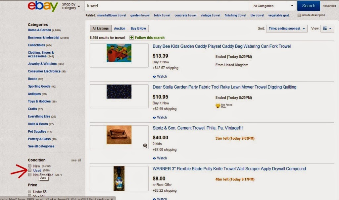Open Dear Stella Garden Party Fabric listing title
Screen dimensions: 339x200
pyautogui.click(x=224, y=87)
